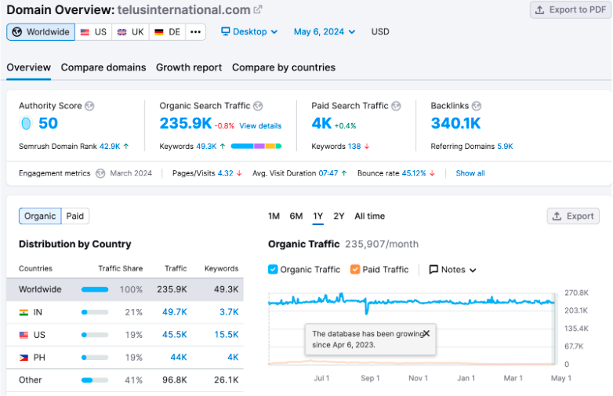The image size is (613, 396).
Task: Uncheck the Organic Traffic checkbox
Action: click(x=273, y=269)
